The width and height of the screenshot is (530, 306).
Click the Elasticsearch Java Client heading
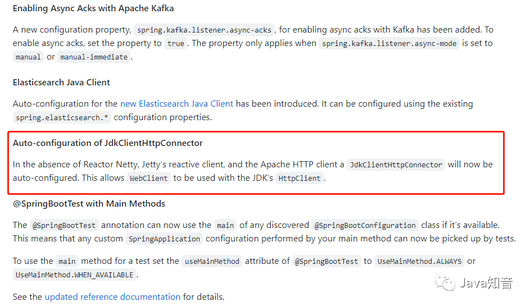pos(61,83)
